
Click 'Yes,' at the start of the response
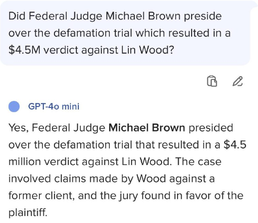pyautogui.click(x=18, y=128)
